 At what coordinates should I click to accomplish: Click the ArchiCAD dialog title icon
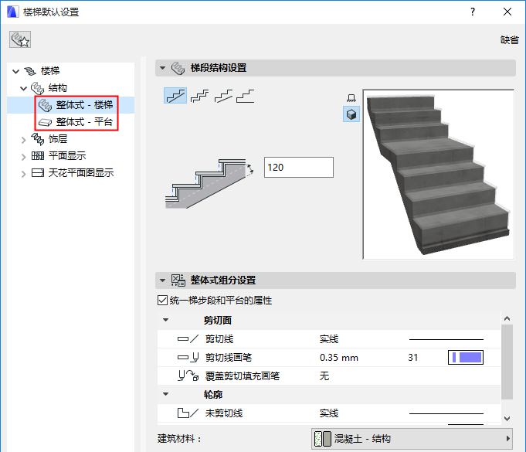13,12
